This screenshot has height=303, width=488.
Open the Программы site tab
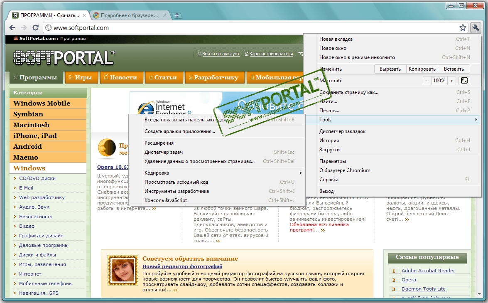tap(36, 78)
